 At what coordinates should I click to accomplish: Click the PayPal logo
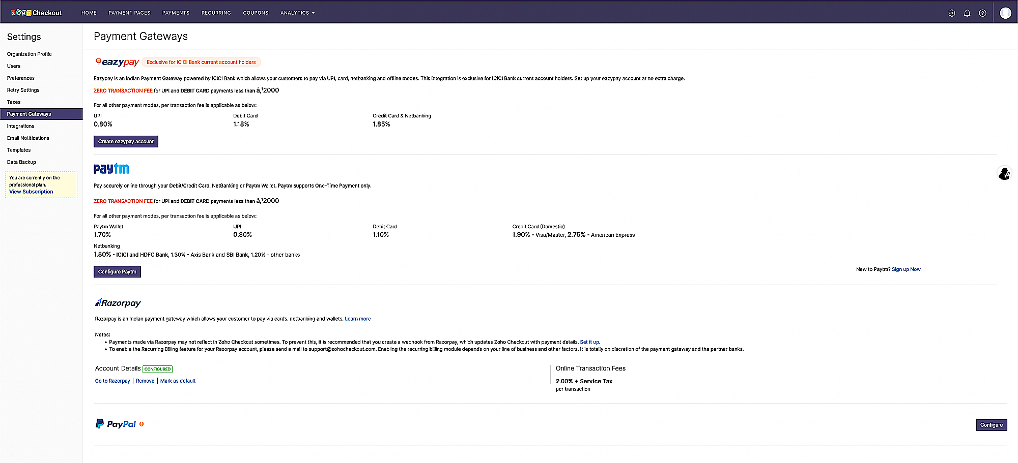tap(116, 424)
